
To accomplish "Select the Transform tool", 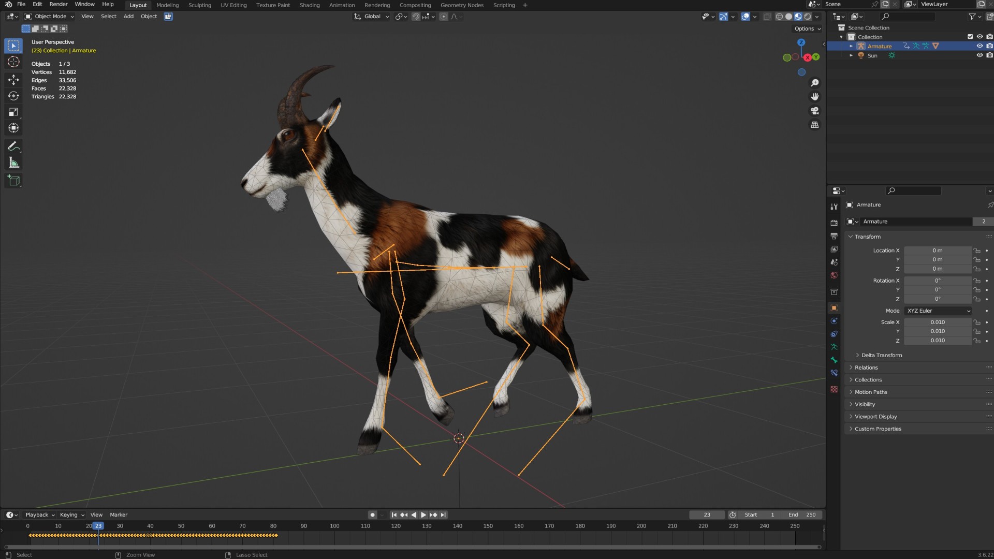I will (13, 128).
